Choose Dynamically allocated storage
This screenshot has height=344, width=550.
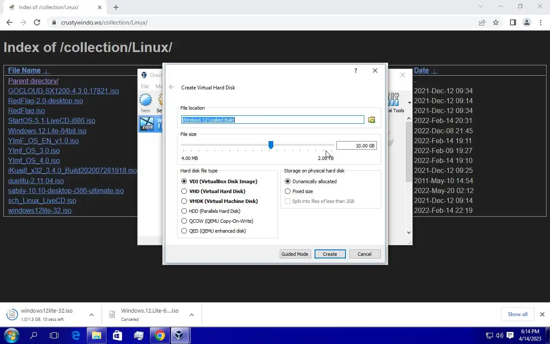coord(311,181)
